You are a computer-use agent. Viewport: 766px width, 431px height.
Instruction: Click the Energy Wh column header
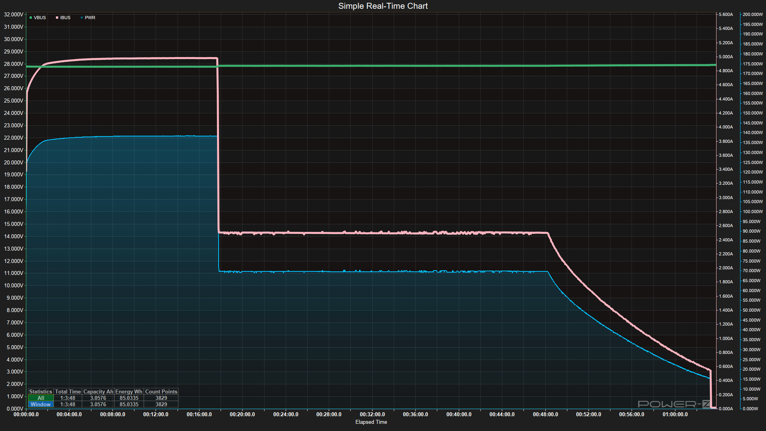click(x=129, y=391)
